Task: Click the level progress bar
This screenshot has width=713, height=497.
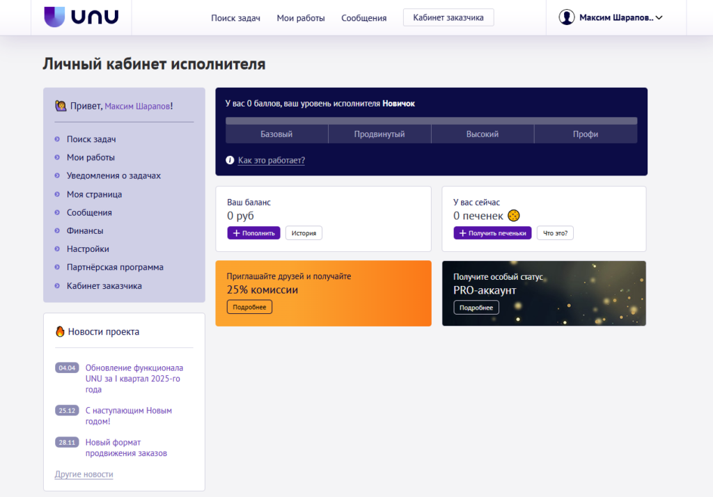Action: pyautogui.click(x=431, y=121)
